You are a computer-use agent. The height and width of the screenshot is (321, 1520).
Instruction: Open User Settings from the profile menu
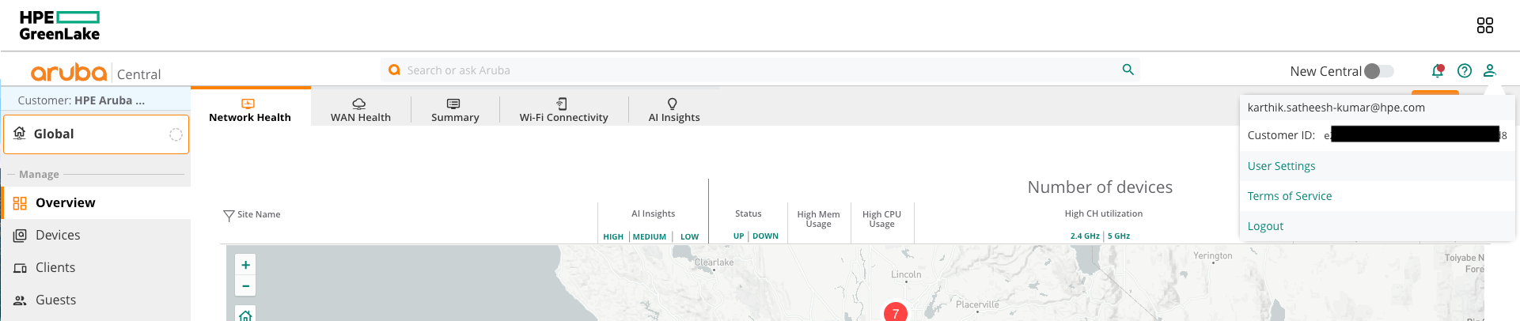pyautogui.click(x=1281, y=166)
